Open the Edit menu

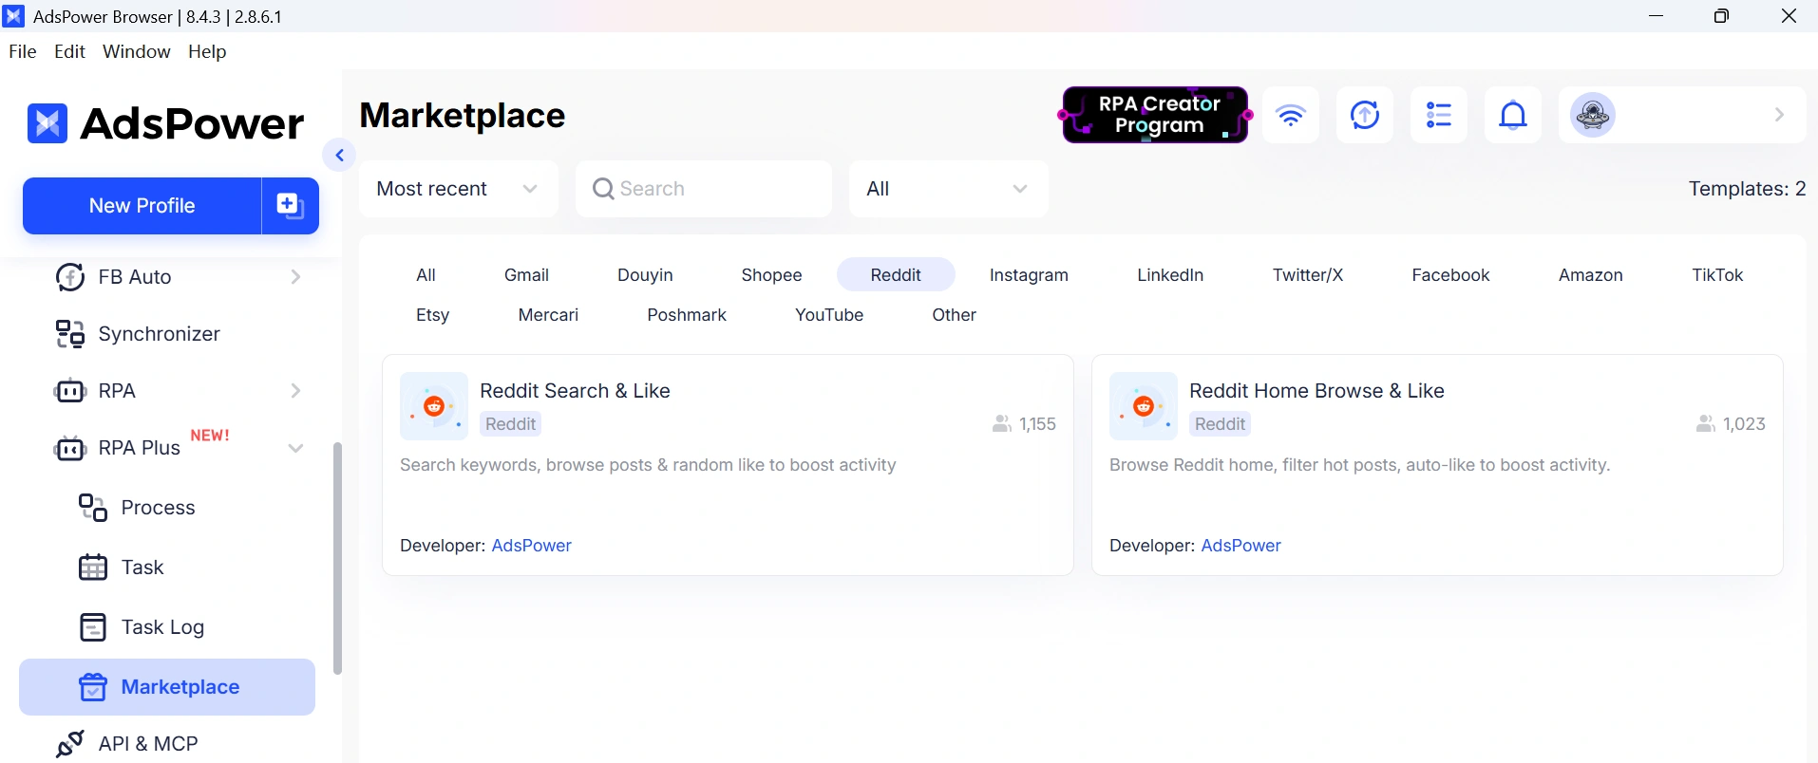tap(70, 51)
